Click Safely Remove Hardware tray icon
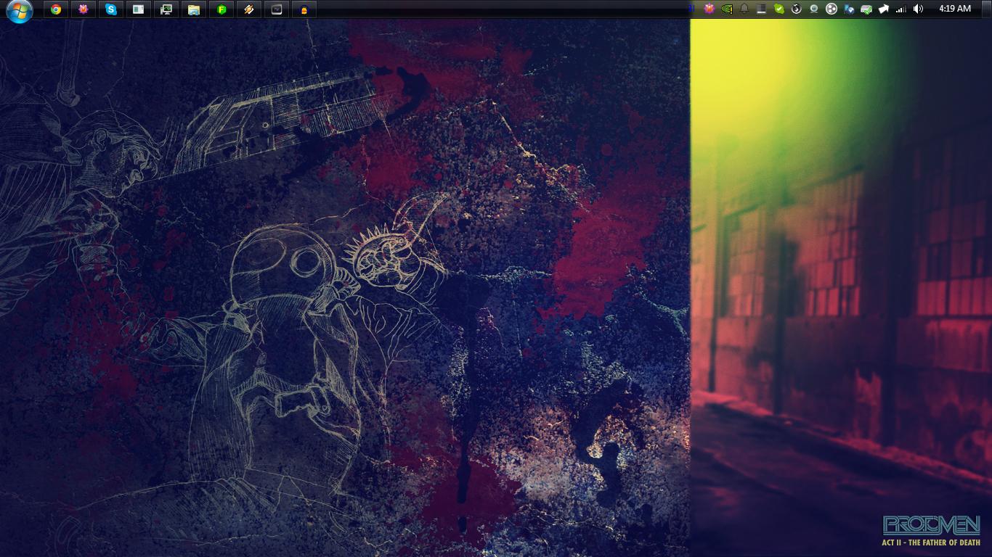 pyautogui.click(x=866, y=9)
